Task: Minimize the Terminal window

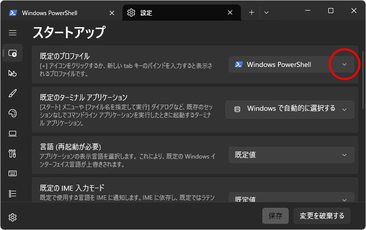Action: coord(308,11)
